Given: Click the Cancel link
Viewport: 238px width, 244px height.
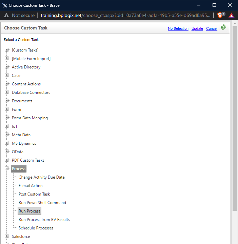Looking at the screenshot, I should 212,28.
